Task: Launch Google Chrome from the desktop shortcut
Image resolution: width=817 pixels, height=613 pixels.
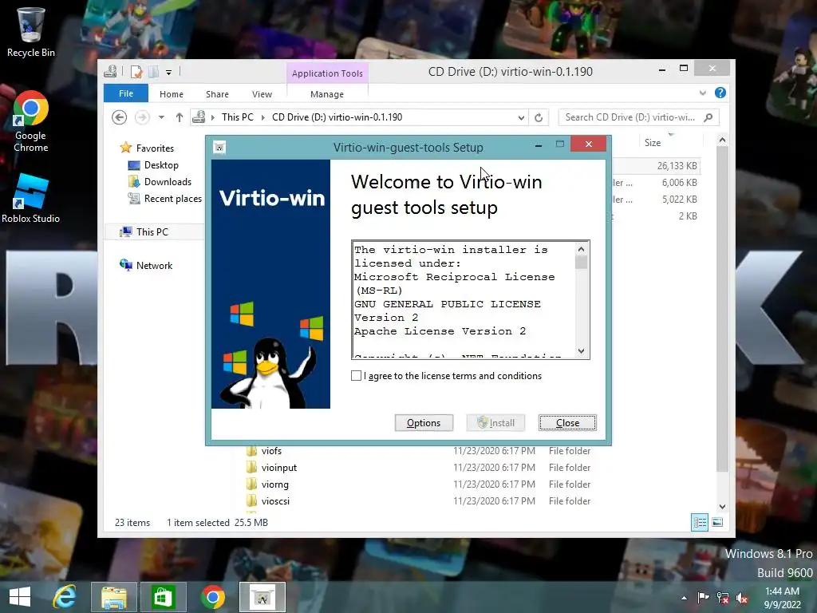Action: [x=30, y=121]
